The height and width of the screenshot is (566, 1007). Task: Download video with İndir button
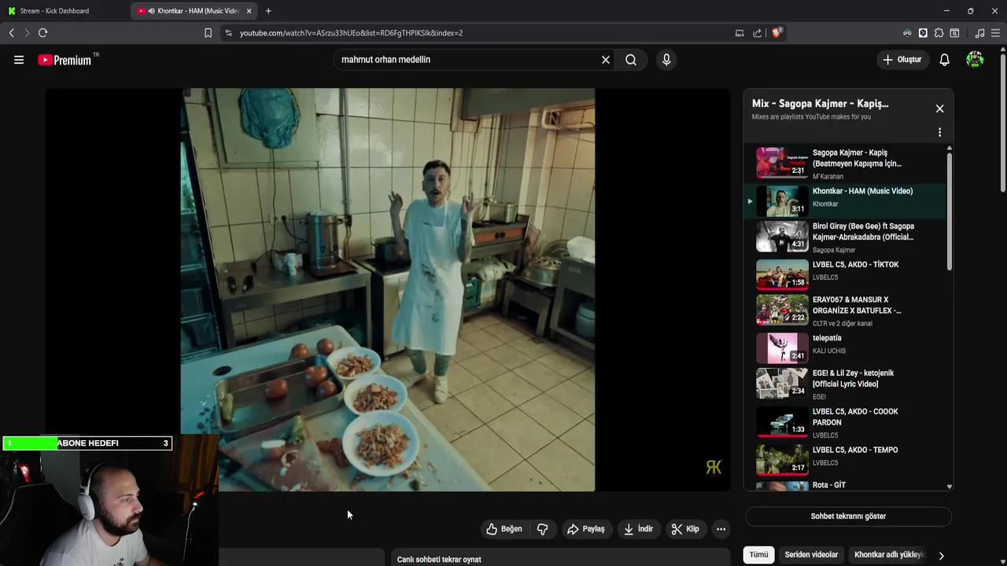point(638,529)
